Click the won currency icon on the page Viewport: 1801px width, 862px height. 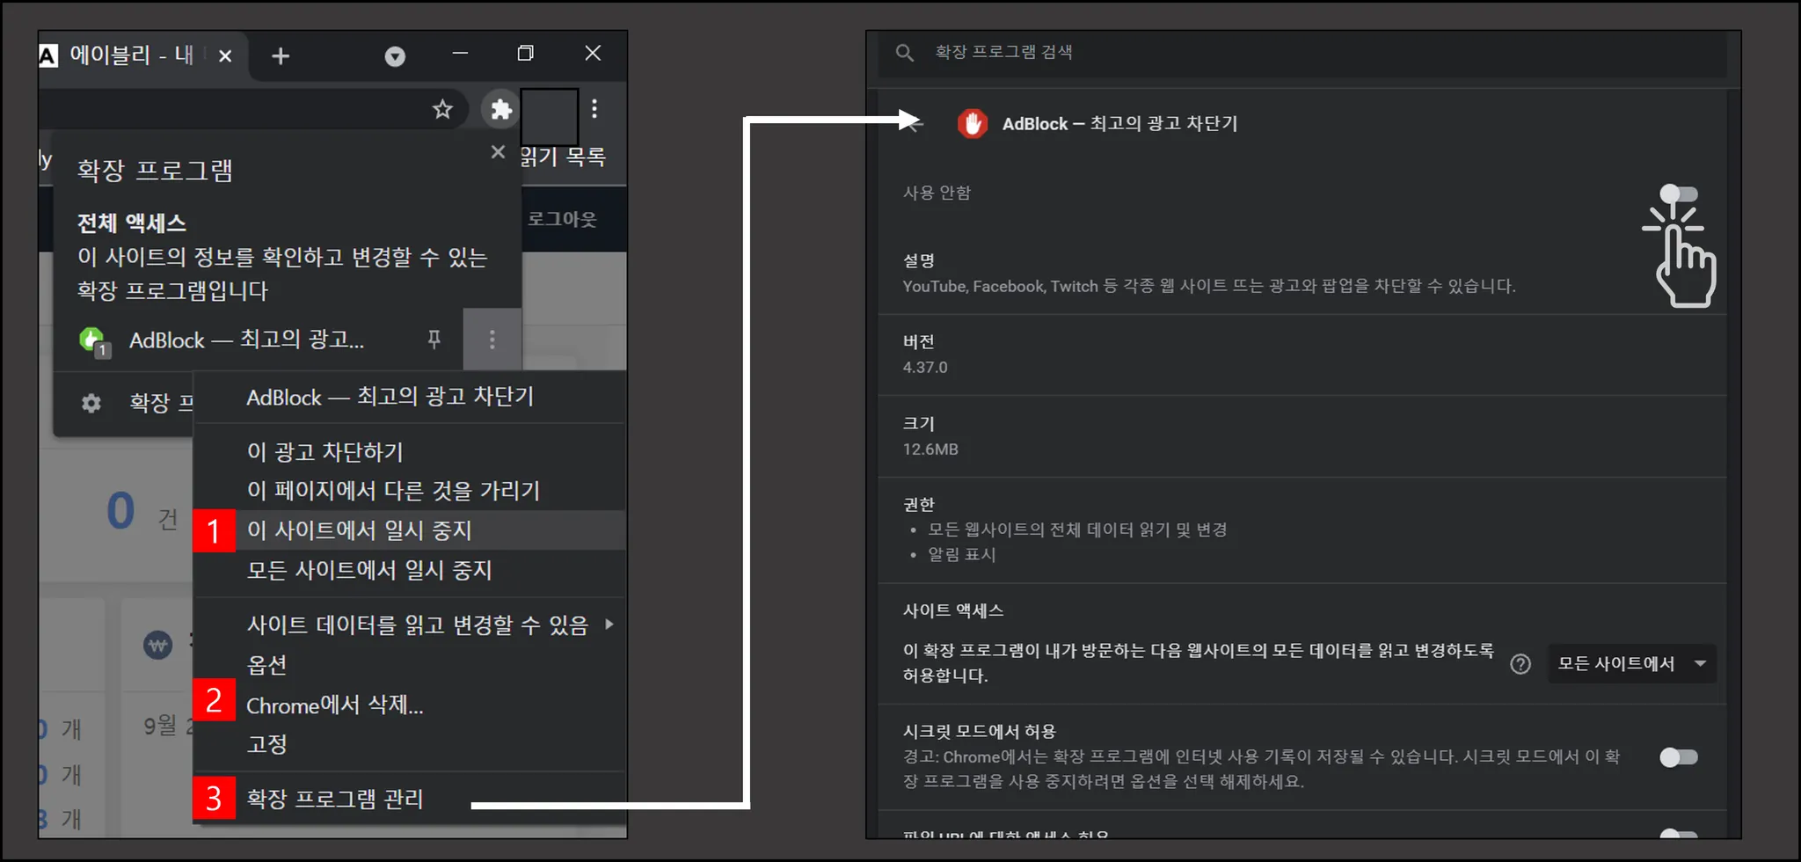point(158,646)
